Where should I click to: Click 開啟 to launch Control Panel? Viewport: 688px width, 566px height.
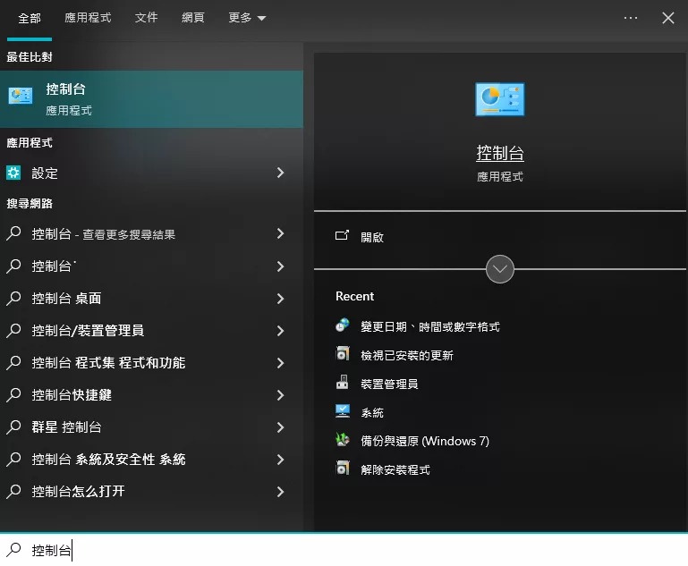(x=371, y=237)
